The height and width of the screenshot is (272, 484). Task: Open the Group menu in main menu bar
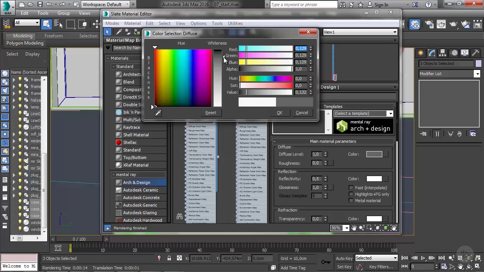(64, 13)
